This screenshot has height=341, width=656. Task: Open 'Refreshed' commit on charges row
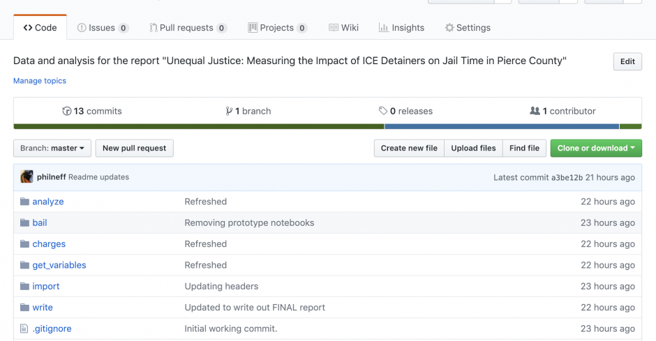click(x=205, y=244)
